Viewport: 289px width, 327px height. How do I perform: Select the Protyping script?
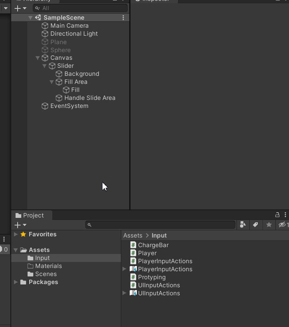[152, 277]
